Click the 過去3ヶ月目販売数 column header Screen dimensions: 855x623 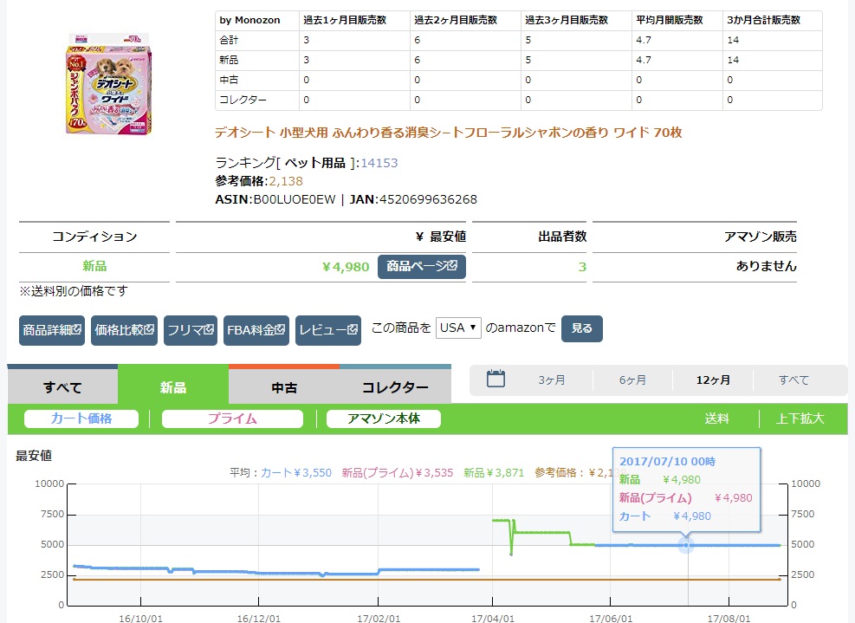tap(567, 20)
